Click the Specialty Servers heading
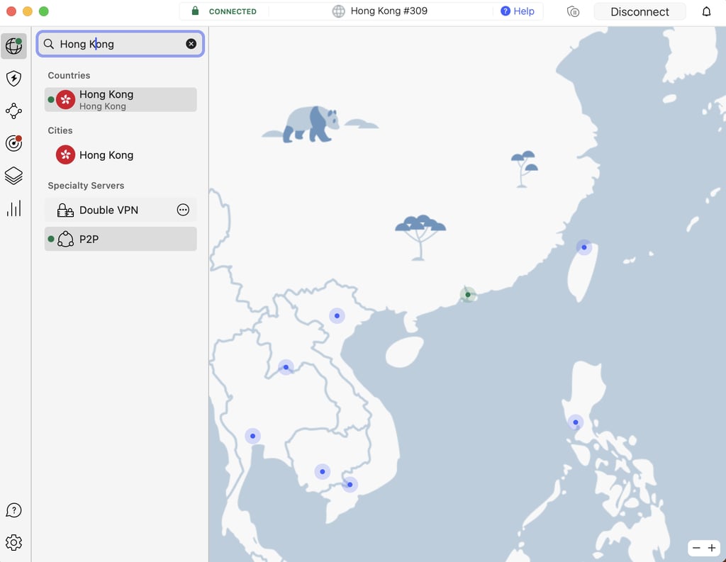726x562 pixels. [86, 186]
